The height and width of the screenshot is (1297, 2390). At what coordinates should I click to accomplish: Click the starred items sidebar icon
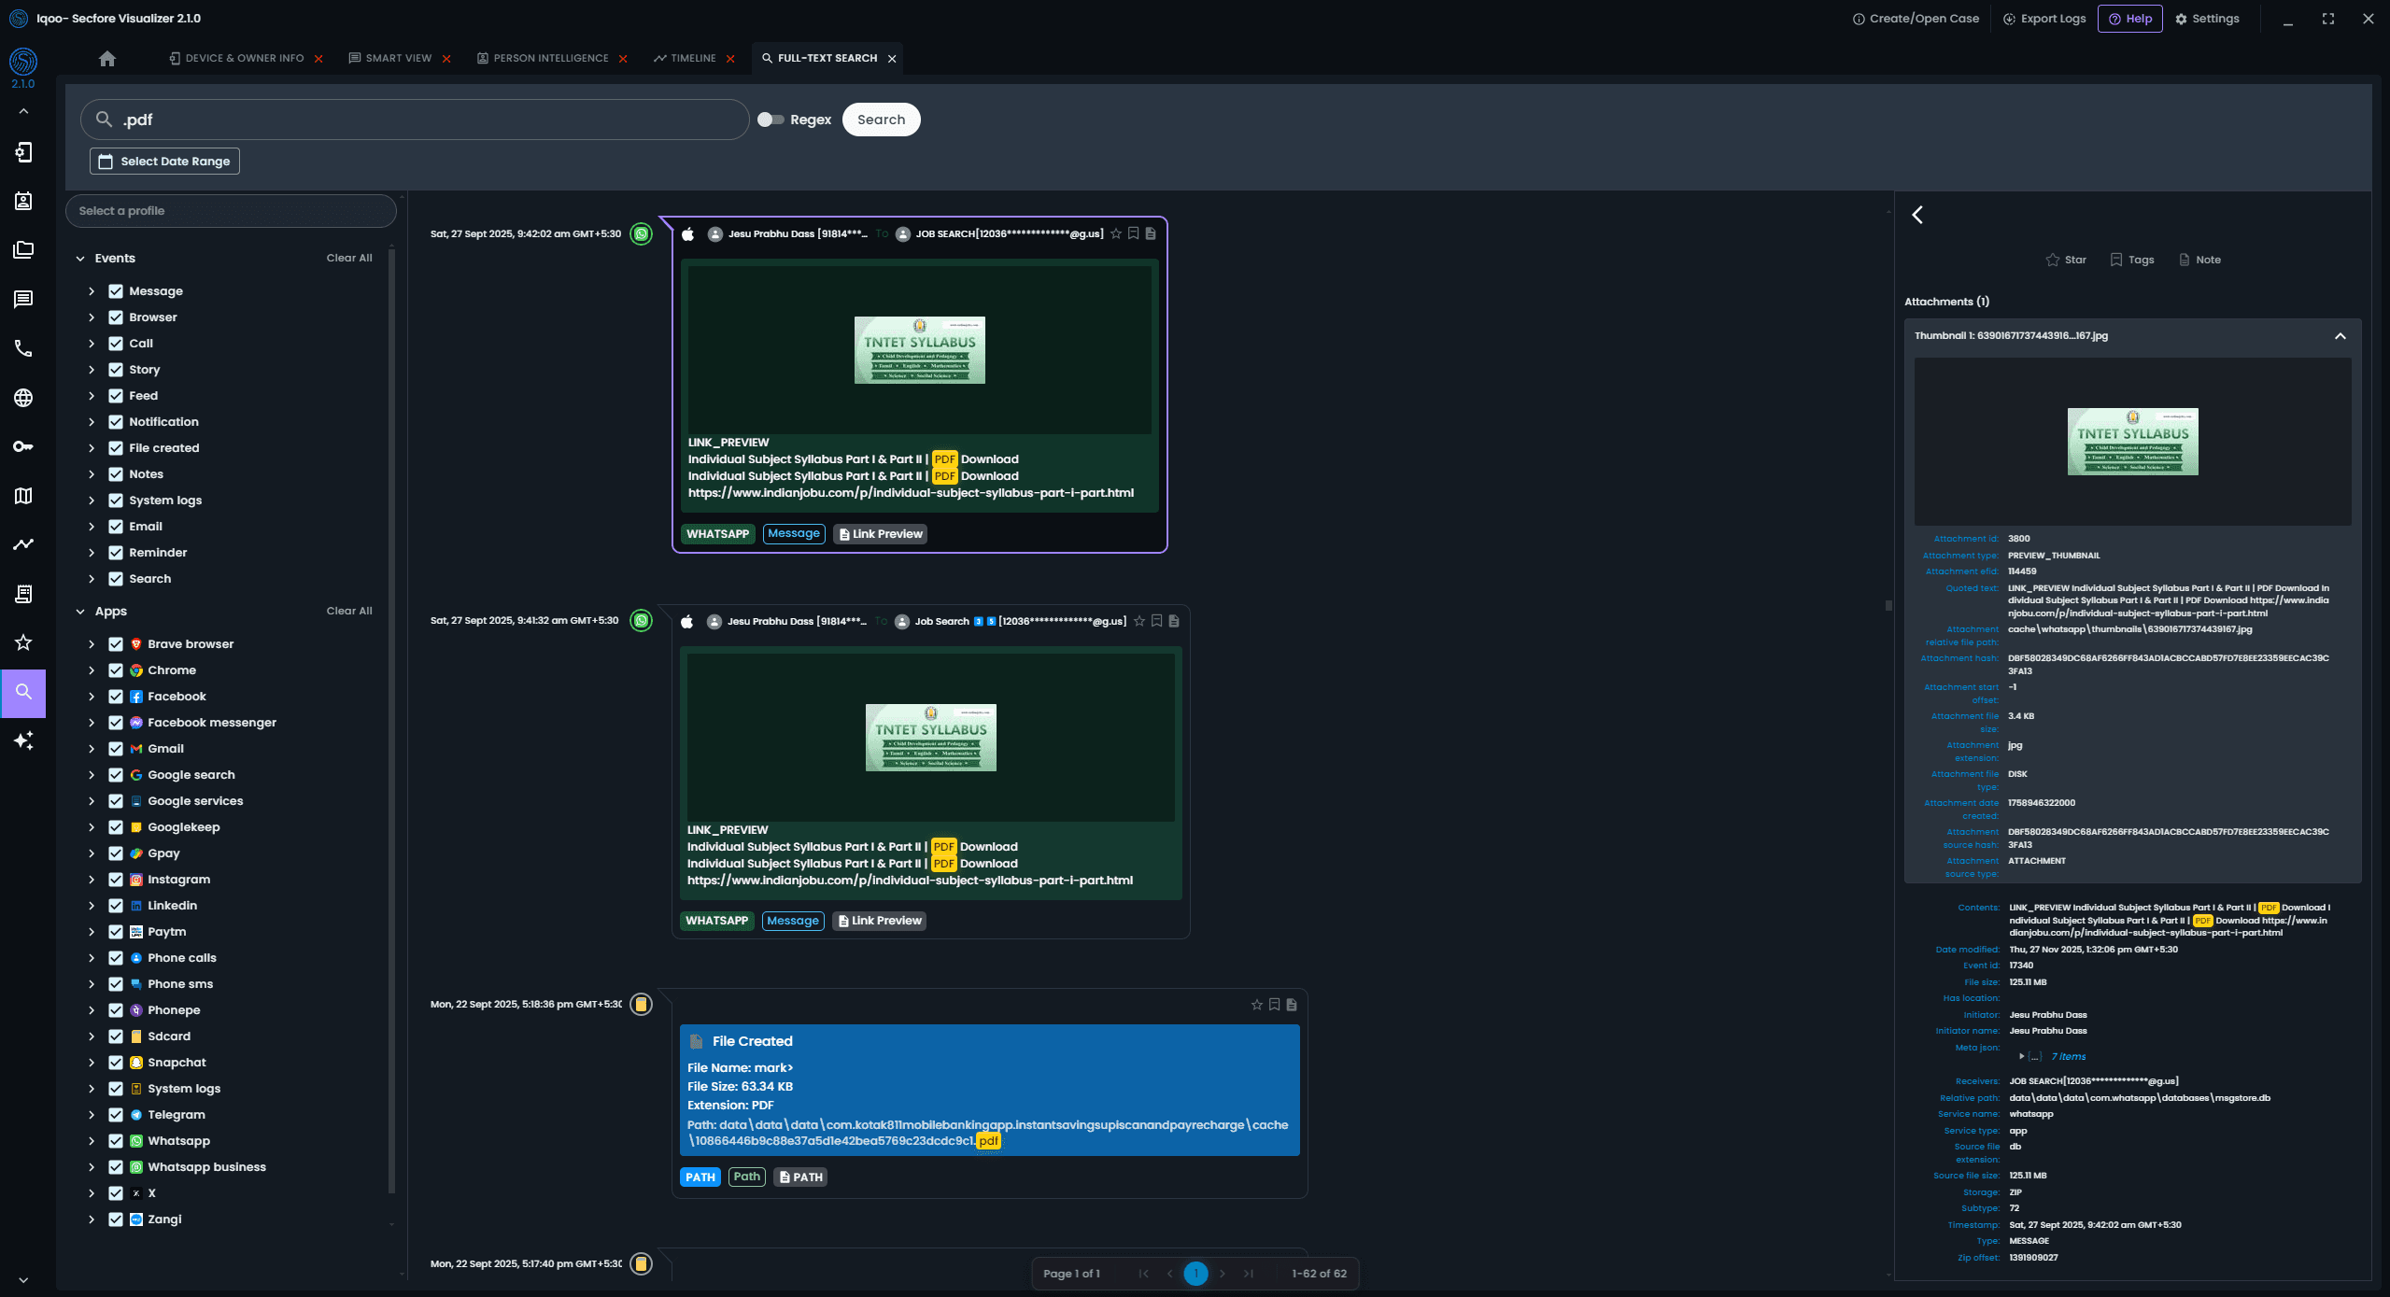23,642
